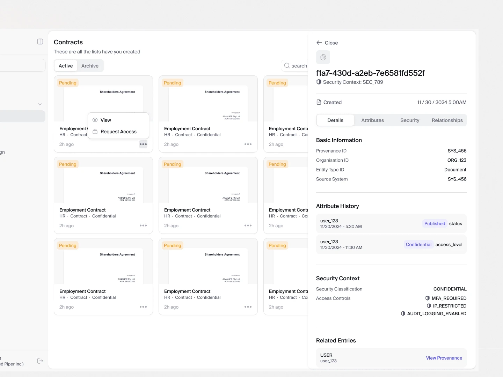Open middle Shareholders Agreement thumbnail in second row
503x377 pixels.
(x=208, y=184)
